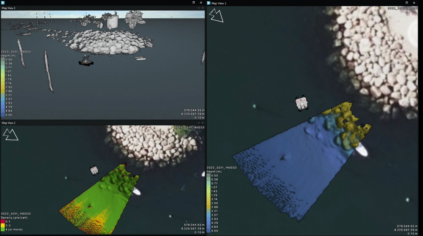Select the north arrow compass in Map View 1

[216, 15]
